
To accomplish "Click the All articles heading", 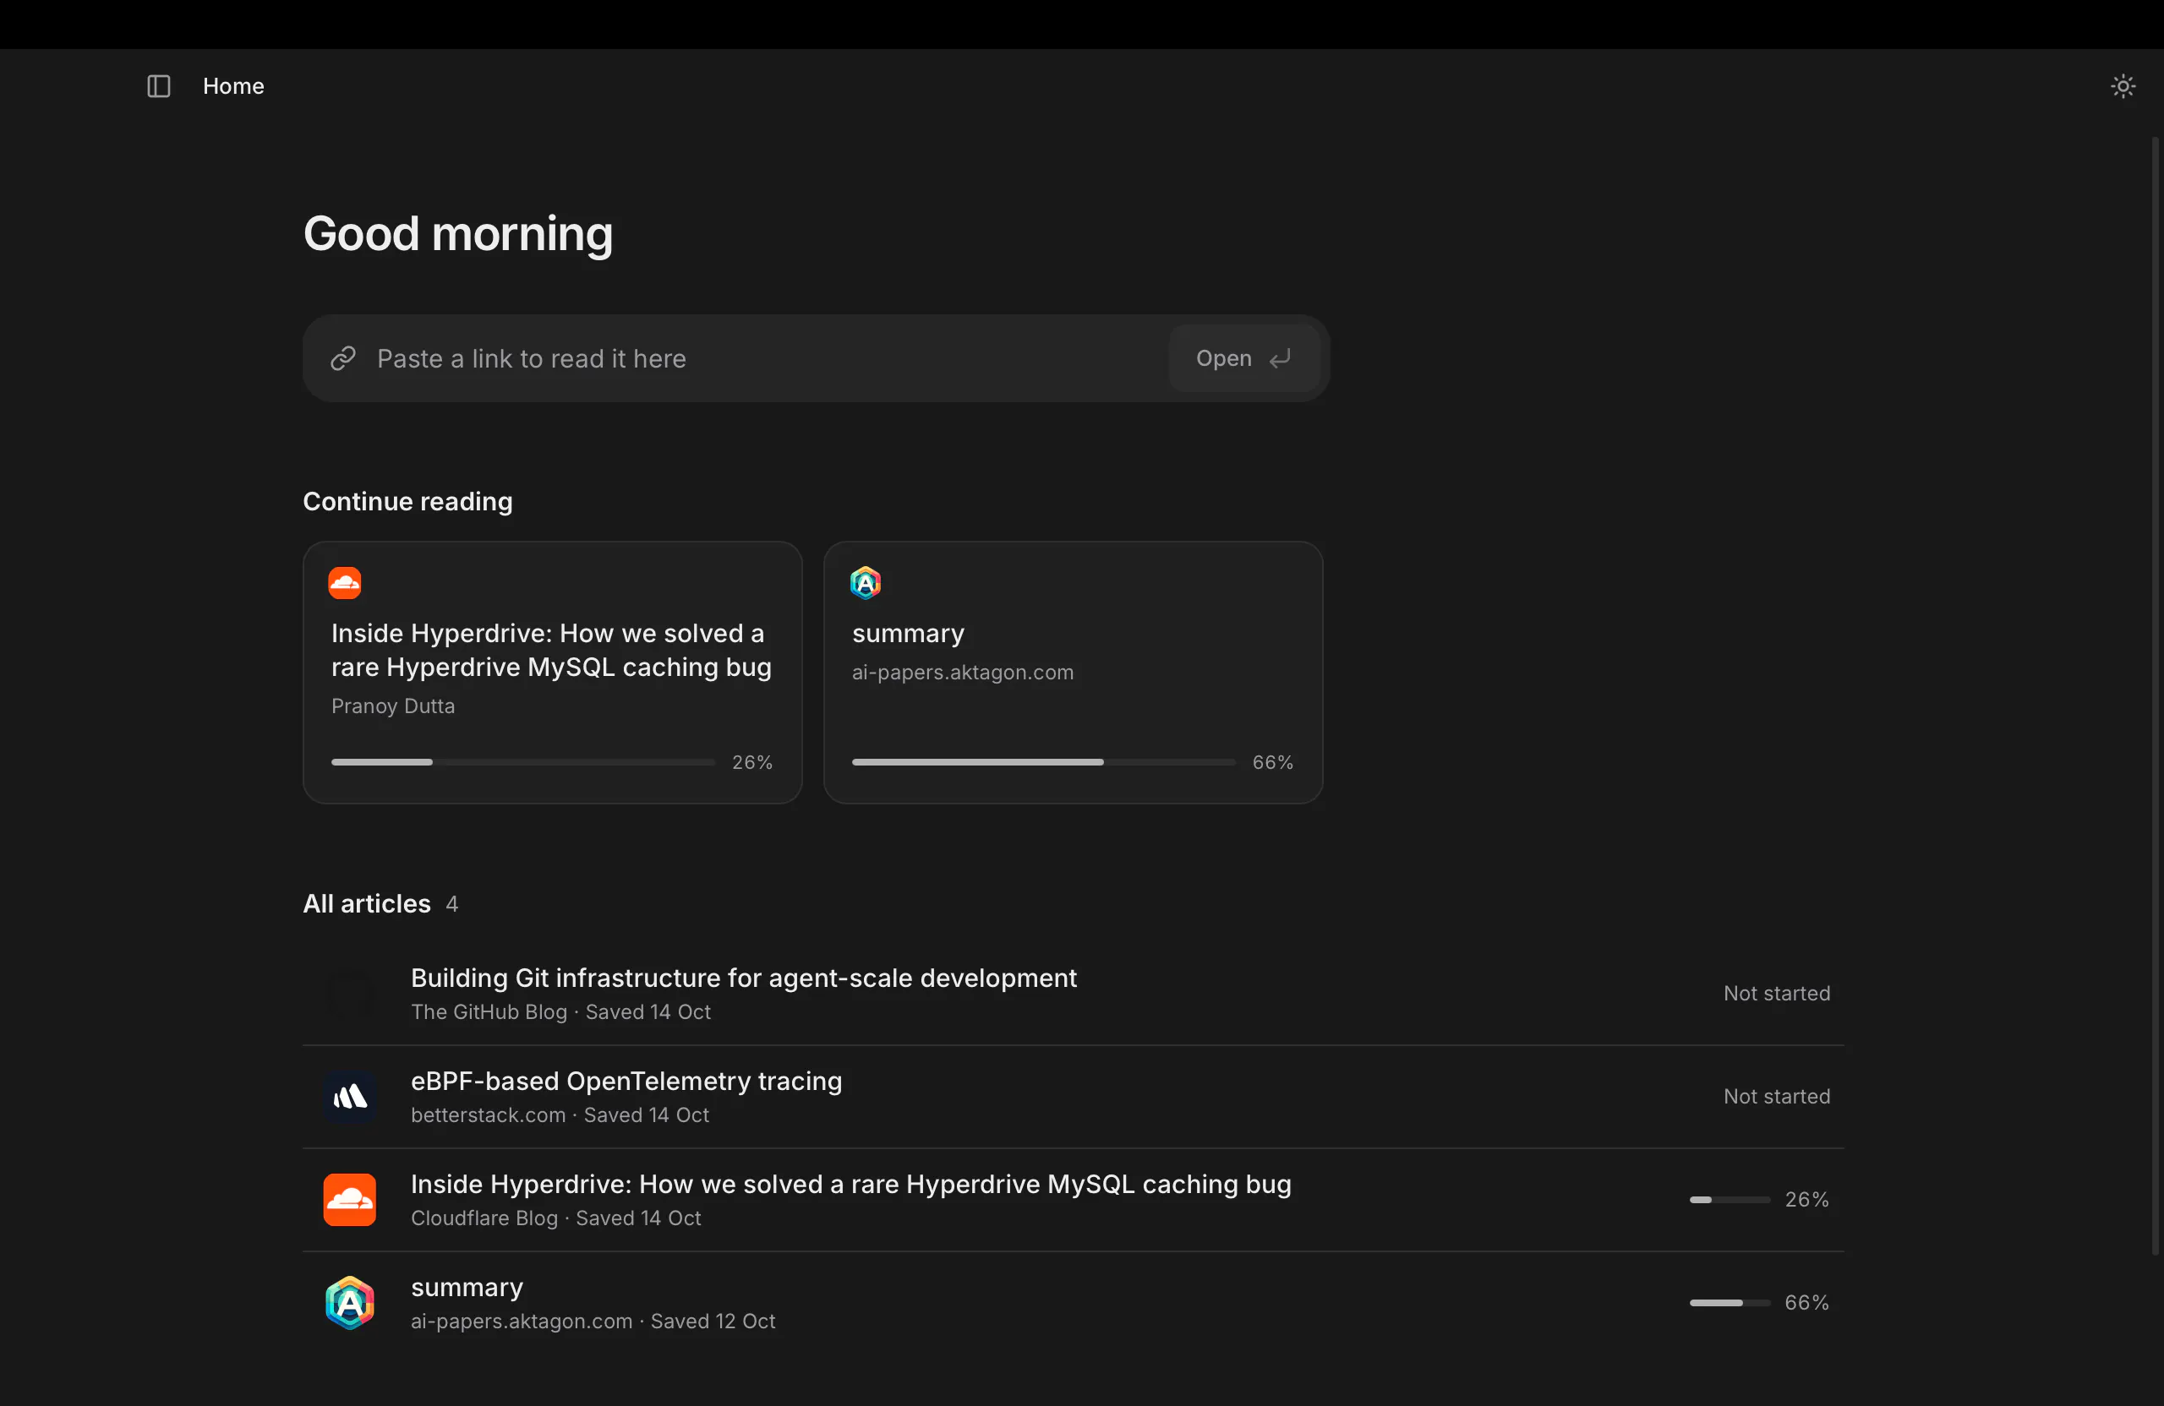I will coord(366,903).
